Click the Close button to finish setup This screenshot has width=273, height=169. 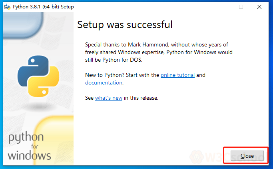point(247,156)
